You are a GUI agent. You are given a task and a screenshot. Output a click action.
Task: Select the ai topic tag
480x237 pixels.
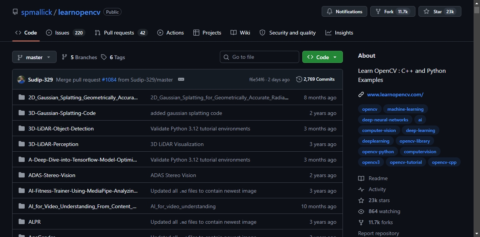420,120
